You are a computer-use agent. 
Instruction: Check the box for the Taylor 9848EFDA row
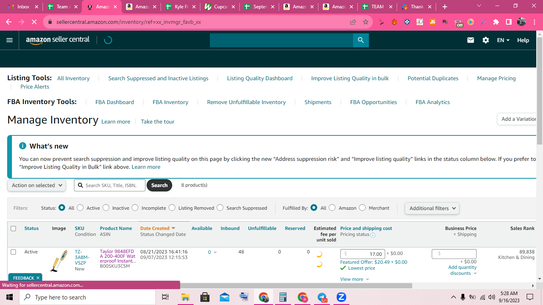(x=14, y=252)
